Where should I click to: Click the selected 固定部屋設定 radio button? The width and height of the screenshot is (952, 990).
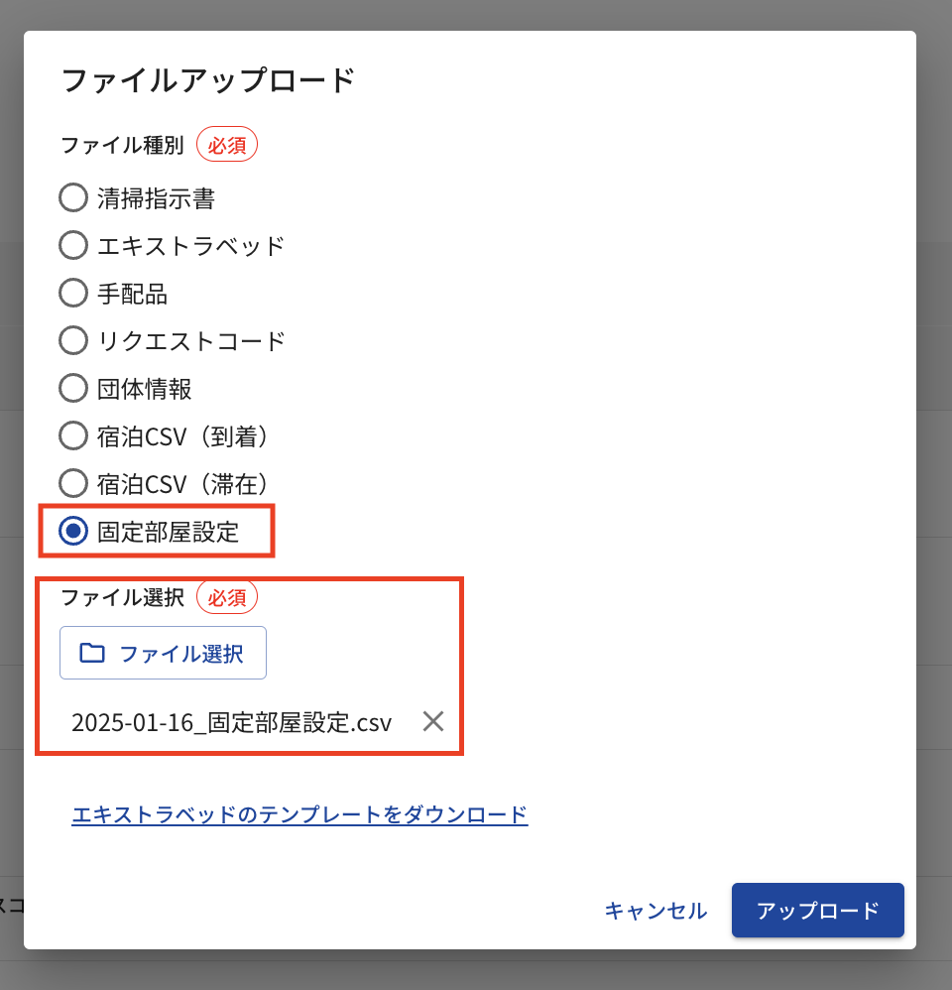73,532
